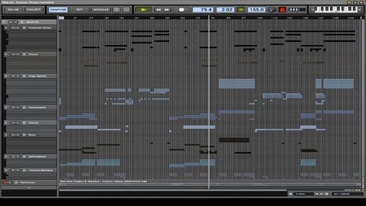Click the left arrow icon near snap setting
366x206 pixels.
point(317,194)
